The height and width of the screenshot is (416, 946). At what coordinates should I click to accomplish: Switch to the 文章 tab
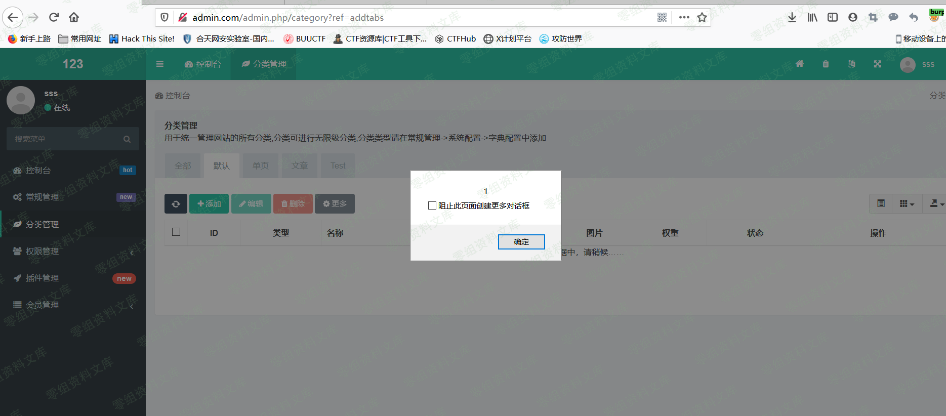[x=300, y=165]
